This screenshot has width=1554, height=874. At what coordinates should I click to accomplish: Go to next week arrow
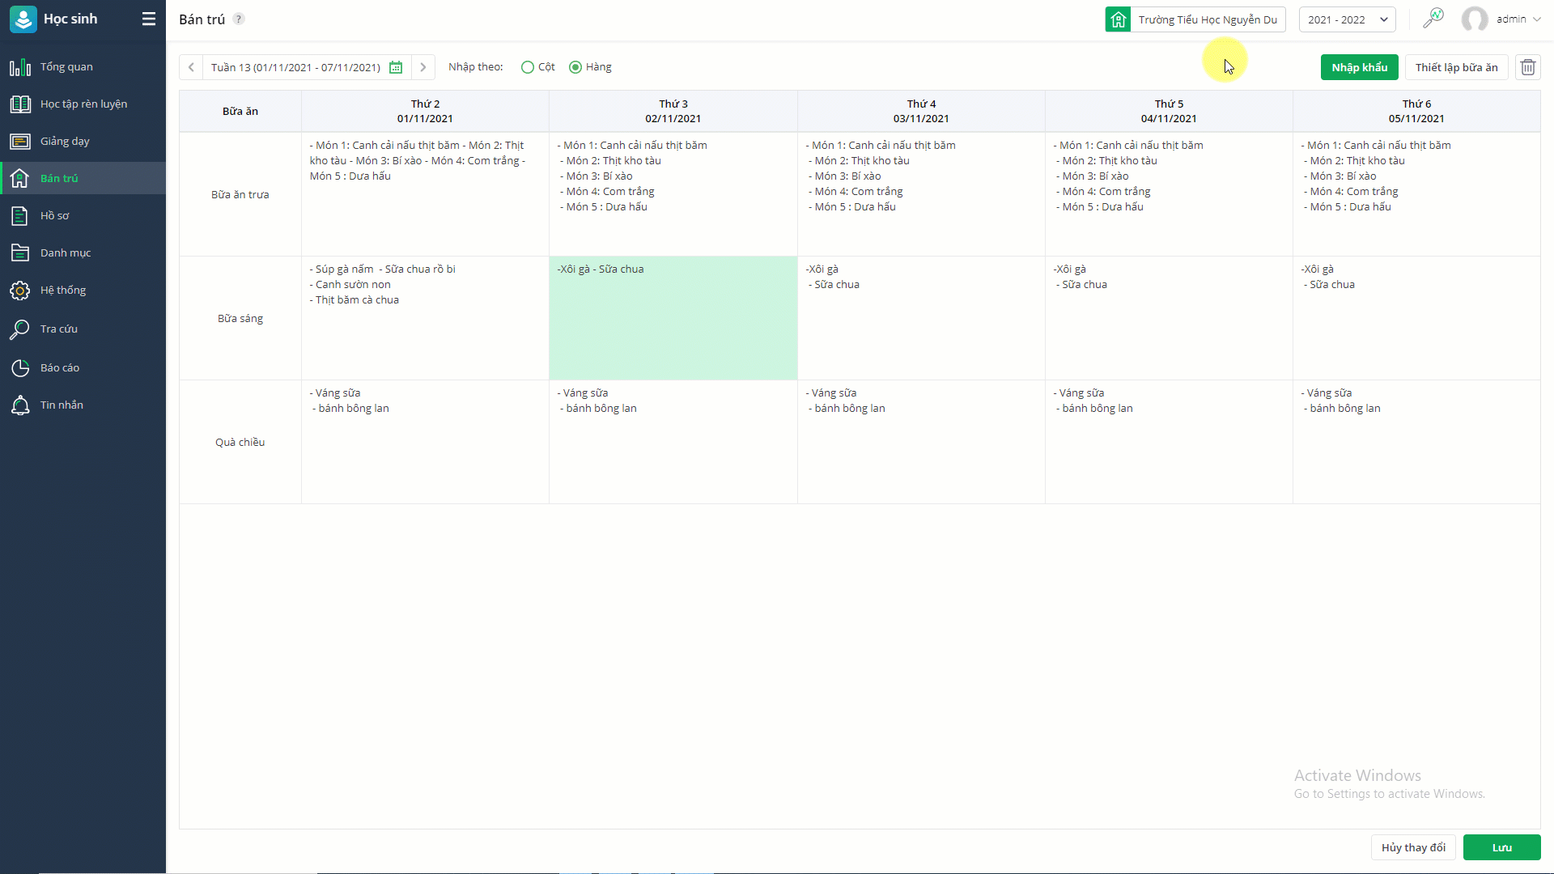tap(422, 67)
